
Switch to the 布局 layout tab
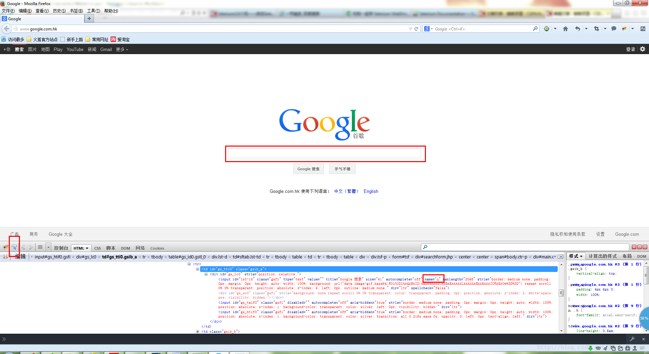pos(627,256)
